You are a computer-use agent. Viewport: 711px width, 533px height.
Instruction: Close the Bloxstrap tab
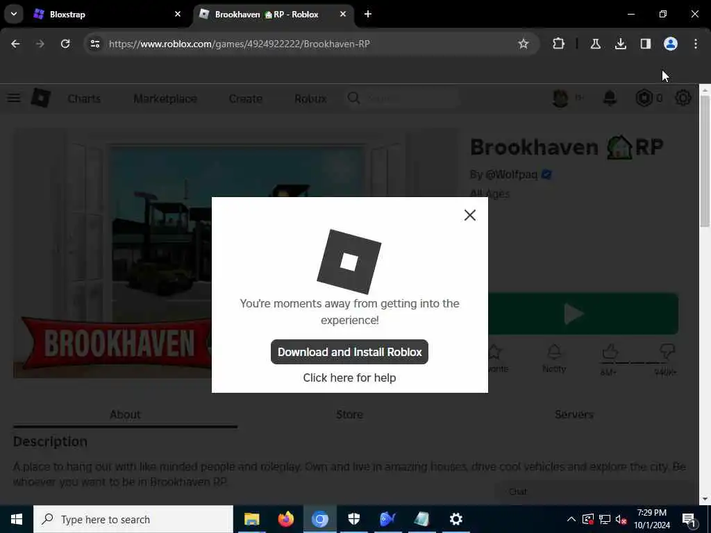(178, 14)
